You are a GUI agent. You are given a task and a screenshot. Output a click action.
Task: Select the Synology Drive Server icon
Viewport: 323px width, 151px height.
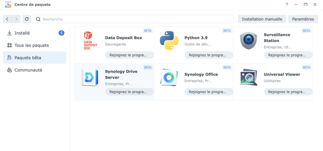coord(89,78)
